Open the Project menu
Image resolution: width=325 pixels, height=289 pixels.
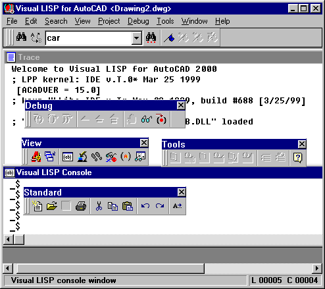tap(109, 21)
